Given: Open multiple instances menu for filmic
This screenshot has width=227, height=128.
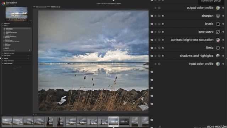Looking at the screenshot, I should point(163,48).
